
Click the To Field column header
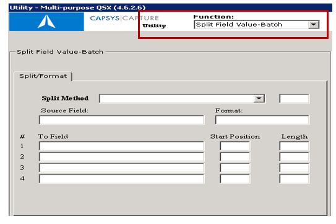(53, 136)
